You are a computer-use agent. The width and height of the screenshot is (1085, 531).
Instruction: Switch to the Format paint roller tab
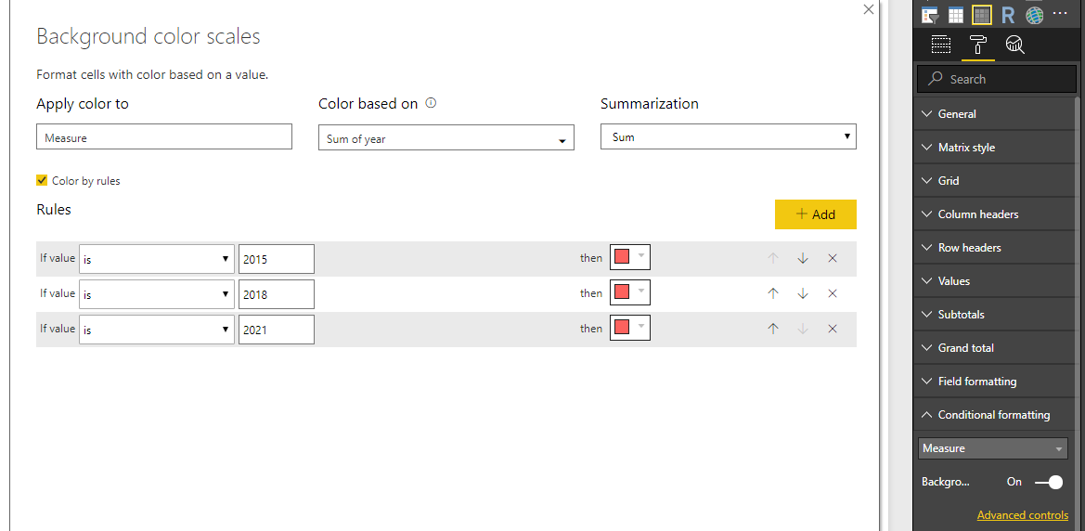point(978,45)
